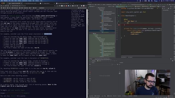Click the Debug bug icon in IntelliJ toolbar
175x98 pixels.
point(149,5)
